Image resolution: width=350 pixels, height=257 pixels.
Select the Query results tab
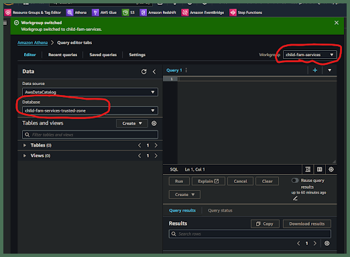(182, 211)
